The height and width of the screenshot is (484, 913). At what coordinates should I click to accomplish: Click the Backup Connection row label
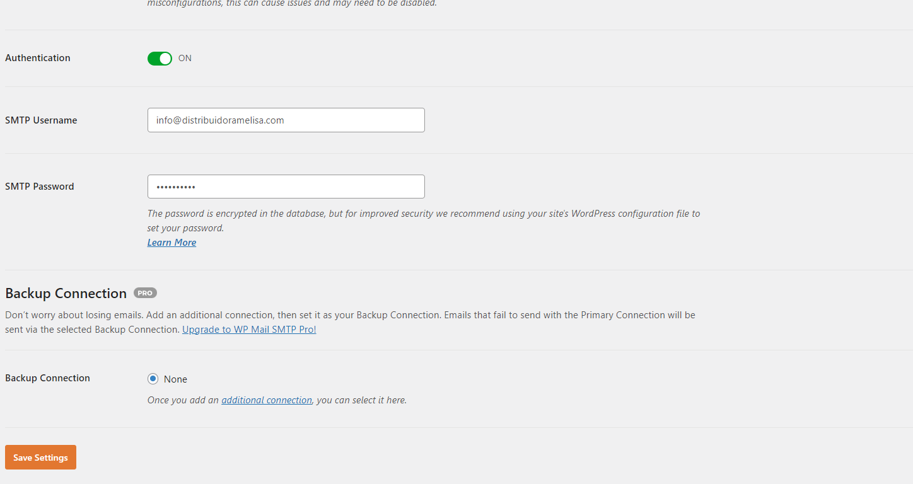(47, 378)
